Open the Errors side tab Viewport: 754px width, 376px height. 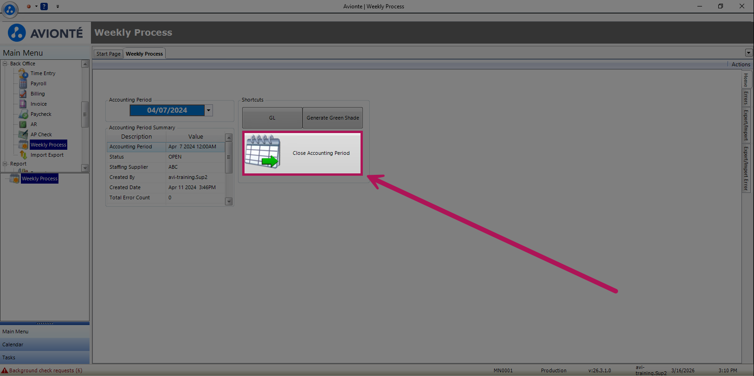point(746,98)
